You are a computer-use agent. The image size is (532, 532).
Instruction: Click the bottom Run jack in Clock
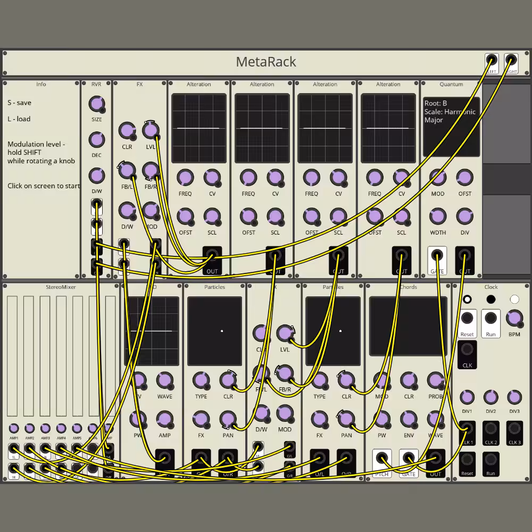[491, 460]
